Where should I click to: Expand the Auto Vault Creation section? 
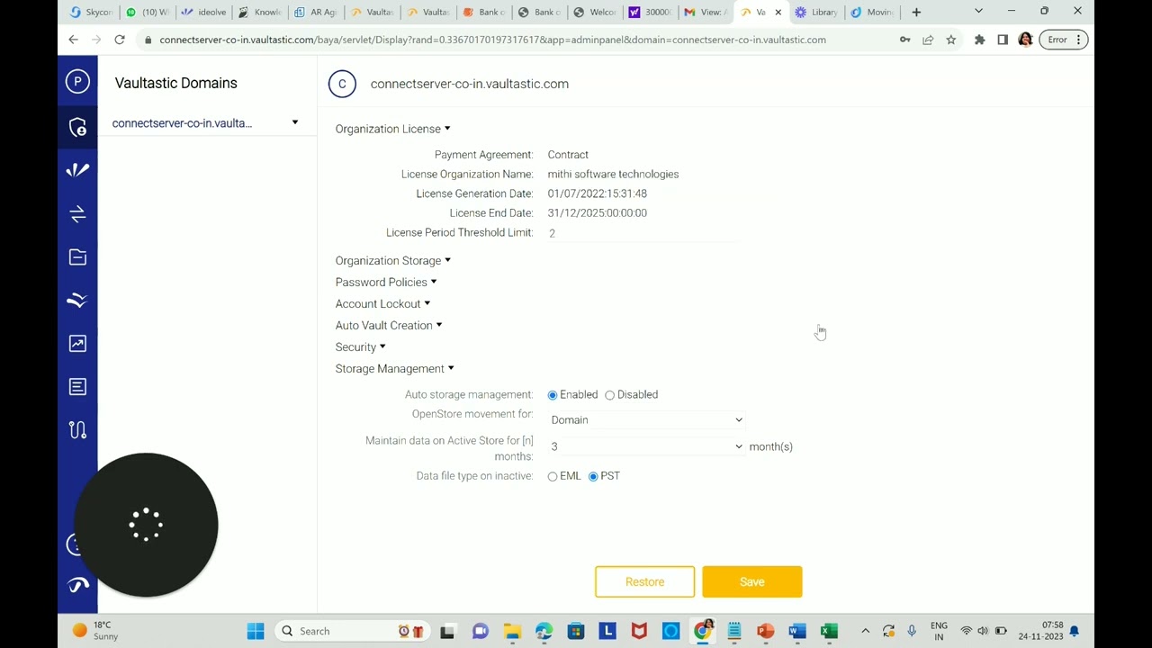coord(389,325)
